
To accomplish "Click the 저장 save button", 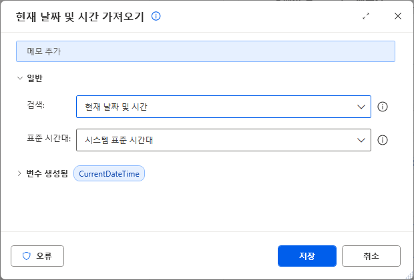I will 307,256.
